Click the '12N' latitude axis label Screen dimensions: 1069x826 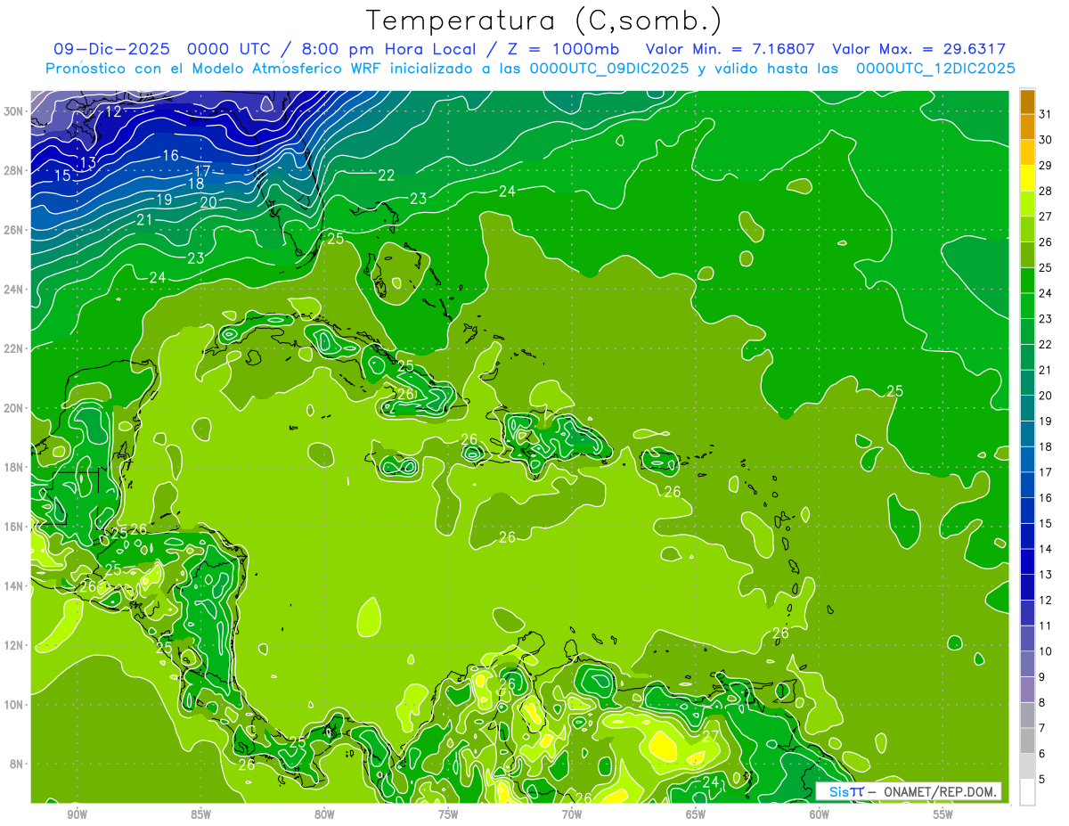click(13, 645)
